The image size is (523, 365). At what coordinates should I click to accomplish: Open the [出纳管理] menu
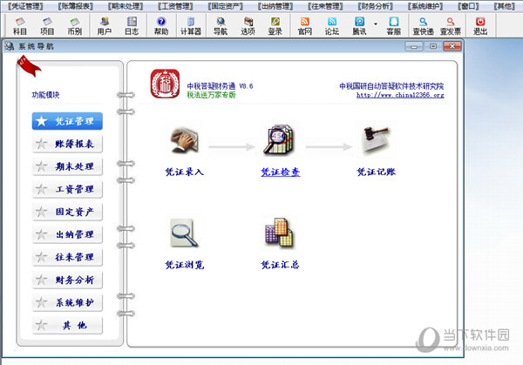[x=275, y=6]
